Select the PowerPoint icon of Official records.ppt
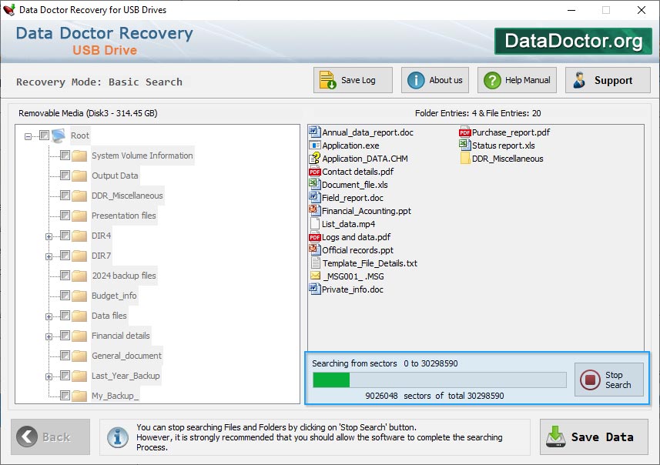Image resolution: width=660 pixels, height=465 pixels. (x=314, y=249)
